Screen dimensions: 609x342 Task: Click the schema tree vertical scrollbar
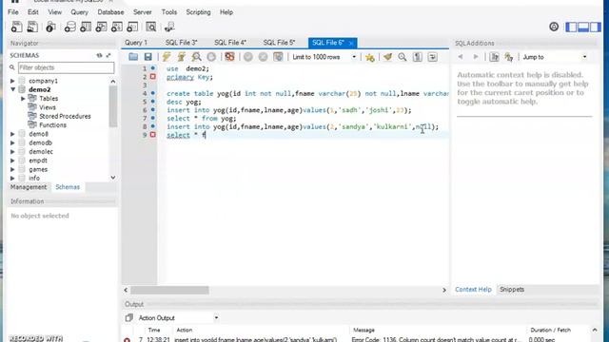113,106
